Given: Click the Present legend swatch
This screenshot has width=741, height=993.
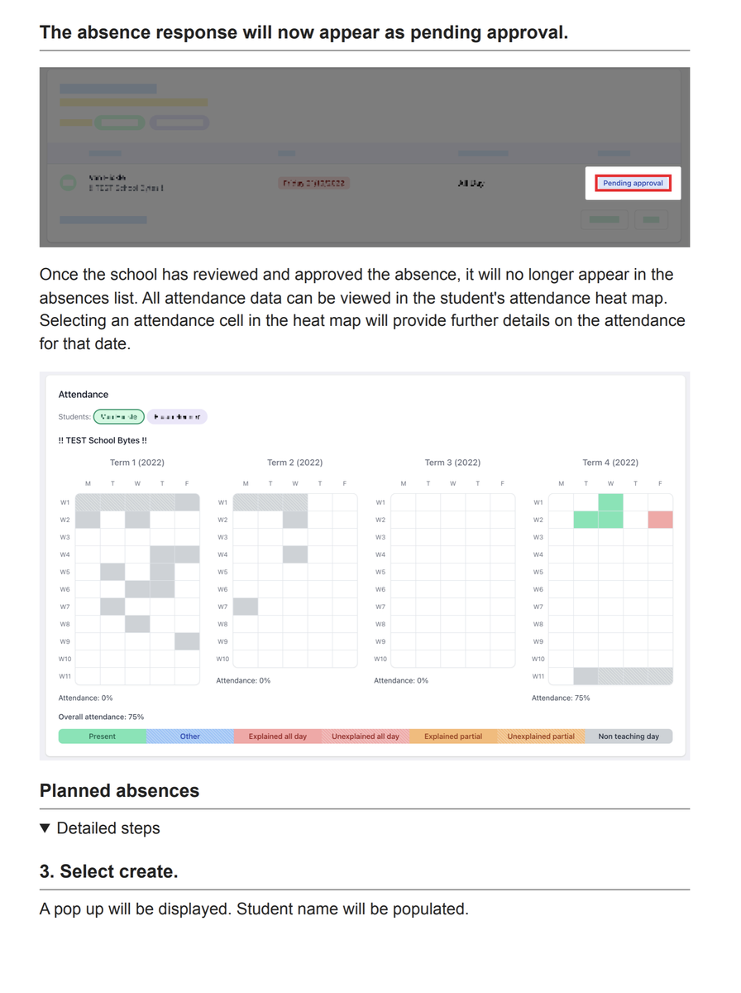Looking at the screenshot, I should [x=103, y=736].
